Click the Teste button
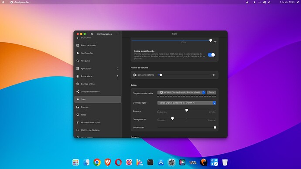Viewport: 301px width, 169px height. pyautogui.click(x=211, y=92)
